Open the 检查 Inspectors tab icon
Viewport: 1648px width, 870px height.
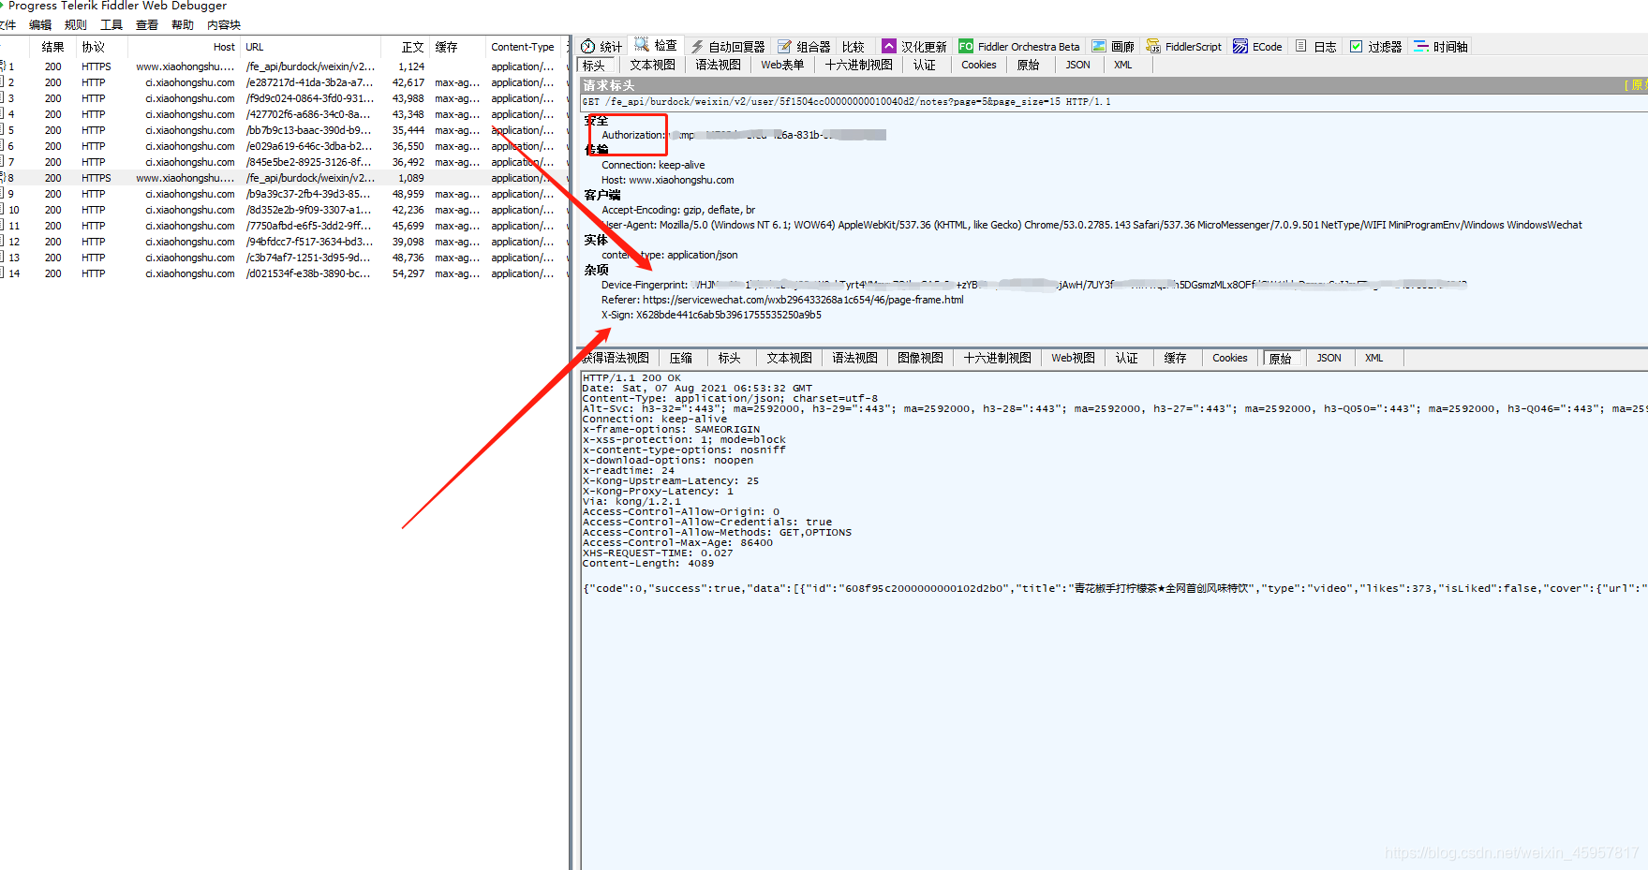click(642, 45)
